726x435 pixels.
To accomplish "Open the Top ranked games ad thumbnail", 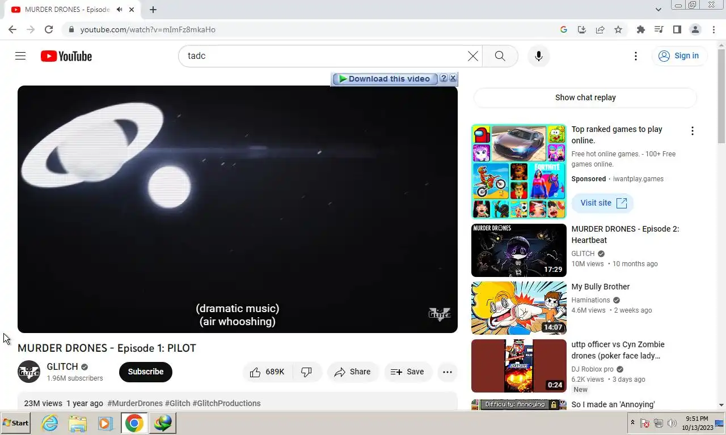I will pyautogui.click(x=519, y=172).
